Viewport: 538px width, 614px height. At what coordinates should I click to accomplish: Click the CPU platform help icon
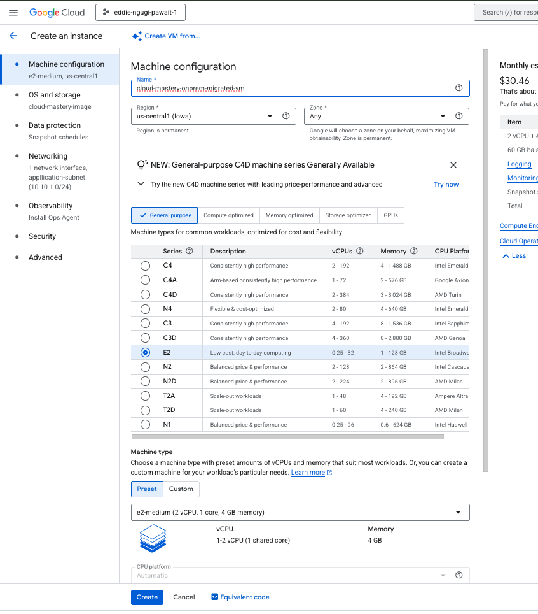pyautogui.click(x=459, y=575)
